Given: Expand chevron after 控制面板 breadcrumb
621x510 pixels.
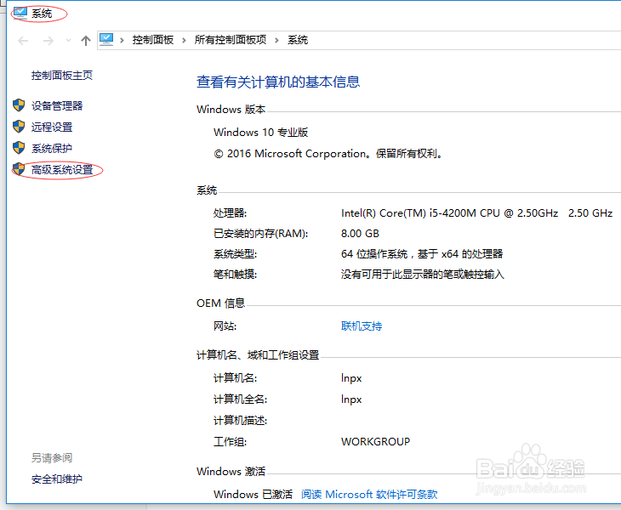Looking at the screenshot, I should (184, 40).
